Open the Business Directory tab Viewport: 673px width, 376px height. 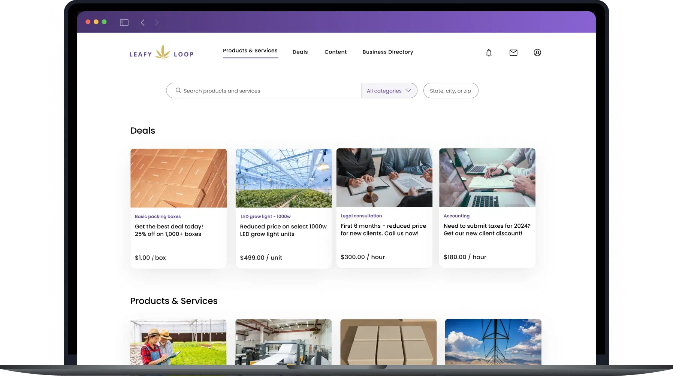pyautogui.click(x=387, y=52)
